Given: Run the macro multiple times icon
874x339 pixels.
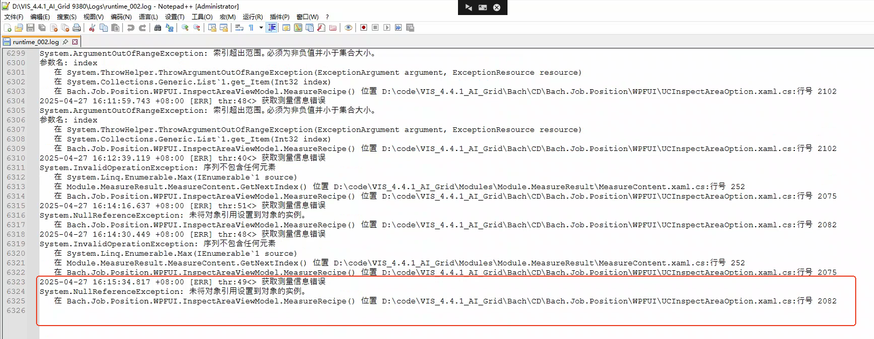Looking at the screenshot, I should click(x=398, y=27).
